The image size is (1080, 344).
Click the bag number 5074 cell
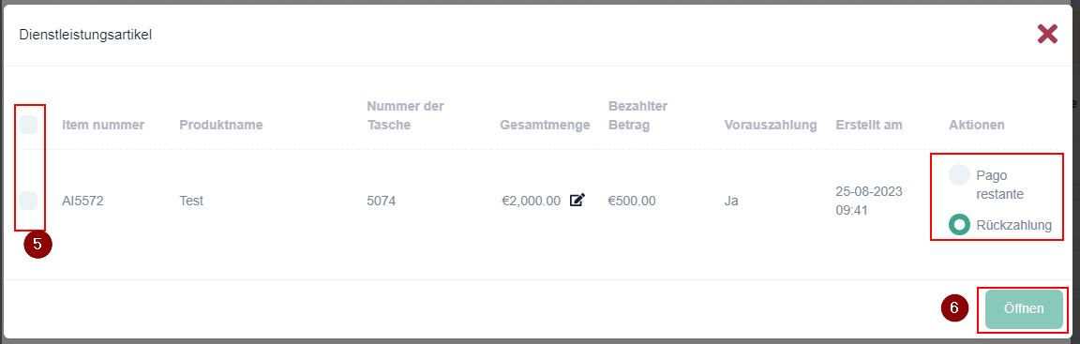tap(382, 202)
